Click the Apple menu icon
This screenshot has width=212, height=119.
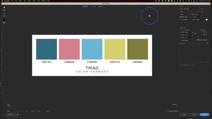[x=2, y=1]
